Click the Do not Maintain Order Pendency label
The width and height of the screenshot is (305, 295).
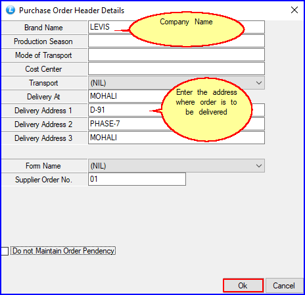click(x=63, y=251)
